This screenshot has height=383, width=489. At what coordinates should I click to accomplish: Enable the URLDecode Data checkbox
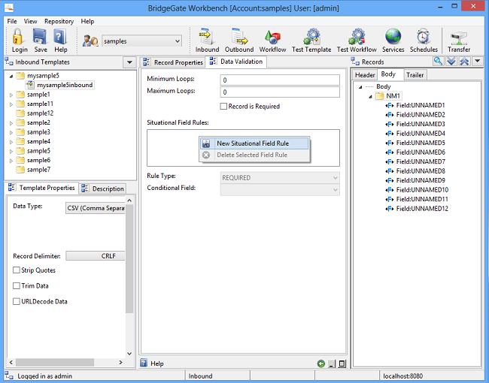[17, 301]
